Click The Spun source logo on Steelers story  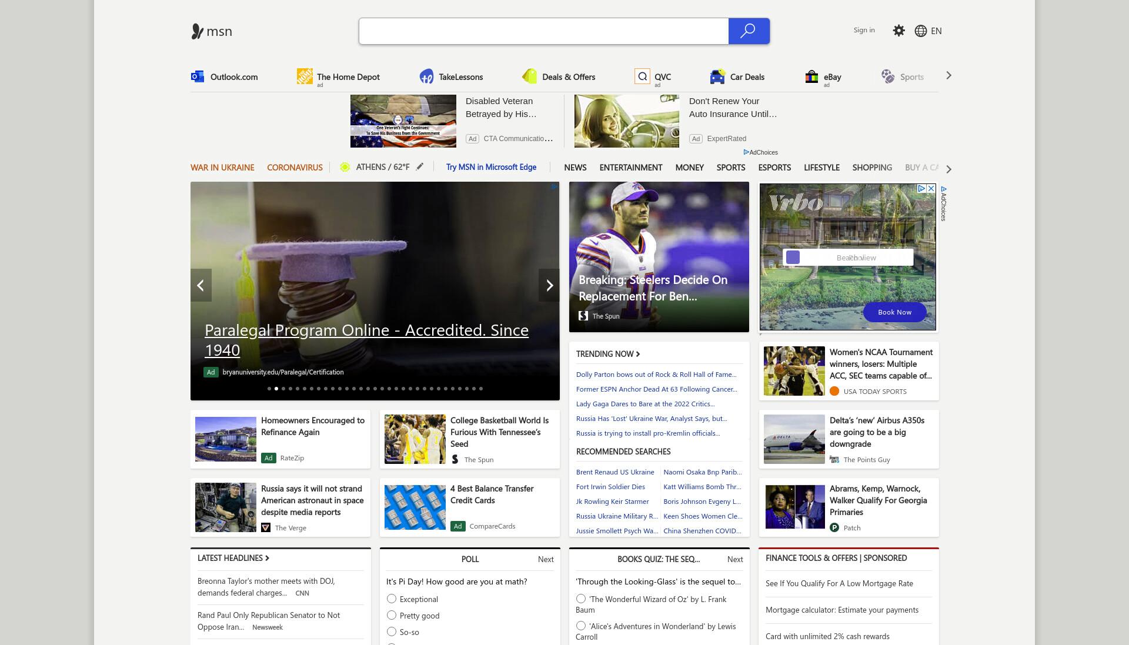coord(583,316)
